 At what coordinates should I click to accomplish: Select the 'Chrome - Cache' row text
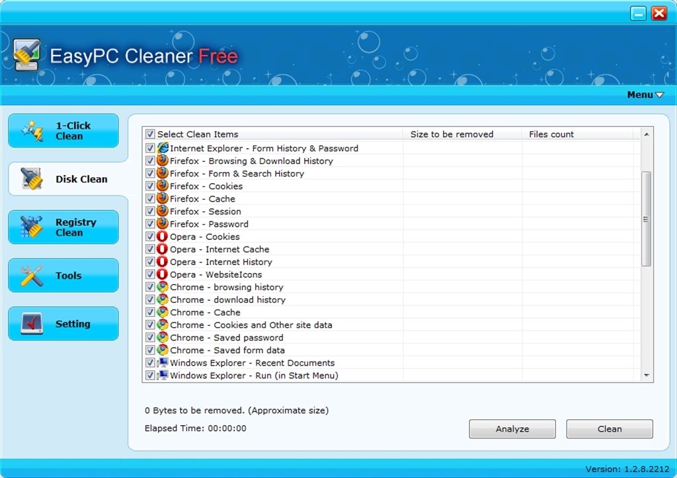[x=205, y=312]
